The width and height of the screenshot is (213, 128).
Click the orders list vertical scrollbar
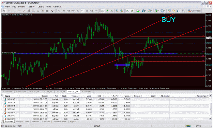[x=210, y=107]
